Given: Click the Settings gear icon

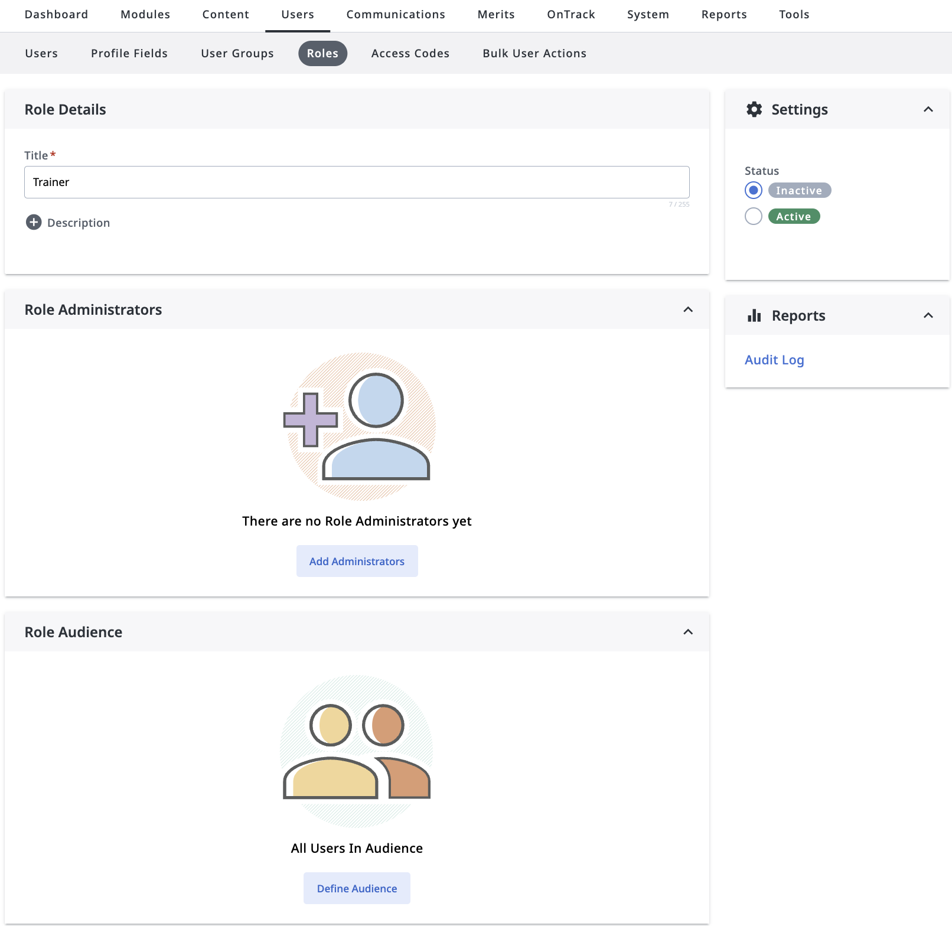Looking at the screenshot, I should (754, 109).
